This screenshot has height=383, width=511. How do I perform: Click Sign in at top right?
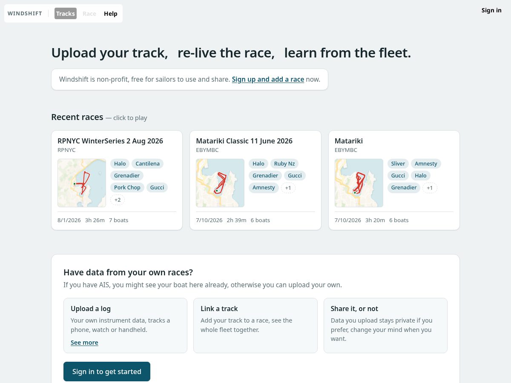pyautogui.click(x=491, y=10)
